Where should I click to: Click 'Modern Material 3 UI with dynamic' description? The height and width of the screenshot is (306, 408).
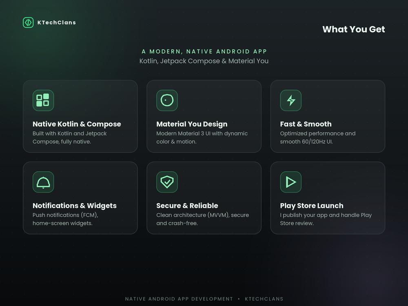click(x=202, y=137)
